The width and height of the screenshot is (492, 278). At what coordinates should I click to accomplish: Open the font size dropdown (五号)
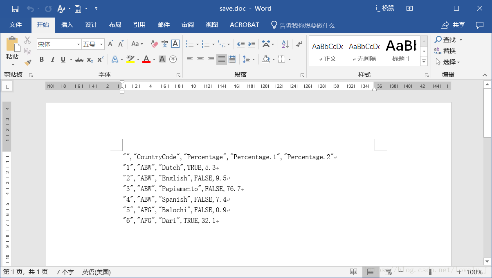[101, 44]
